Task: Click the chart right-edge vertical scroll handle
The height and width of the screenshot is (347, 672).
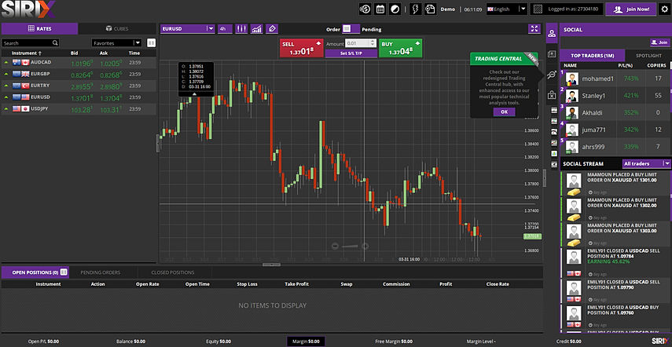Action: coord(545,178)
